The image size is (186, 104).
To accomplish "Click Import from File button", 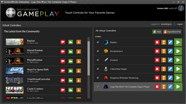I will coord(172,32).
